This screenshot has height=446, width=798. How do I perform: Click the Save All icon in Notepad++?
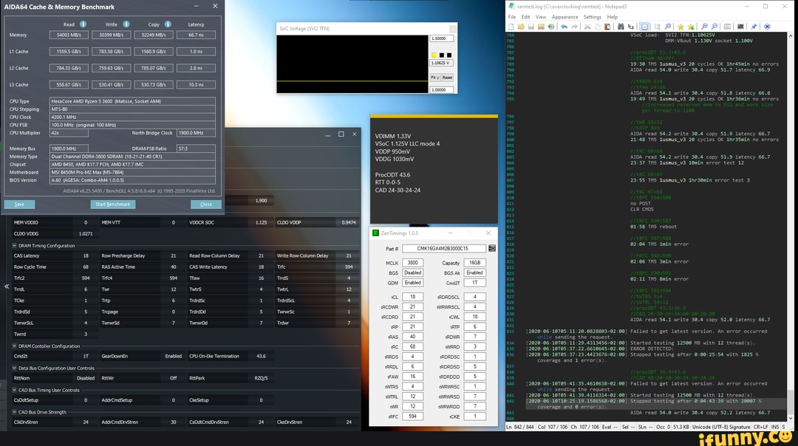click(x=541, y=26)
